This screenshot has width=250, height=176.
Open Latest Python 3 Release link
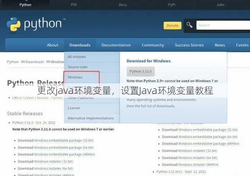point(37,98)
